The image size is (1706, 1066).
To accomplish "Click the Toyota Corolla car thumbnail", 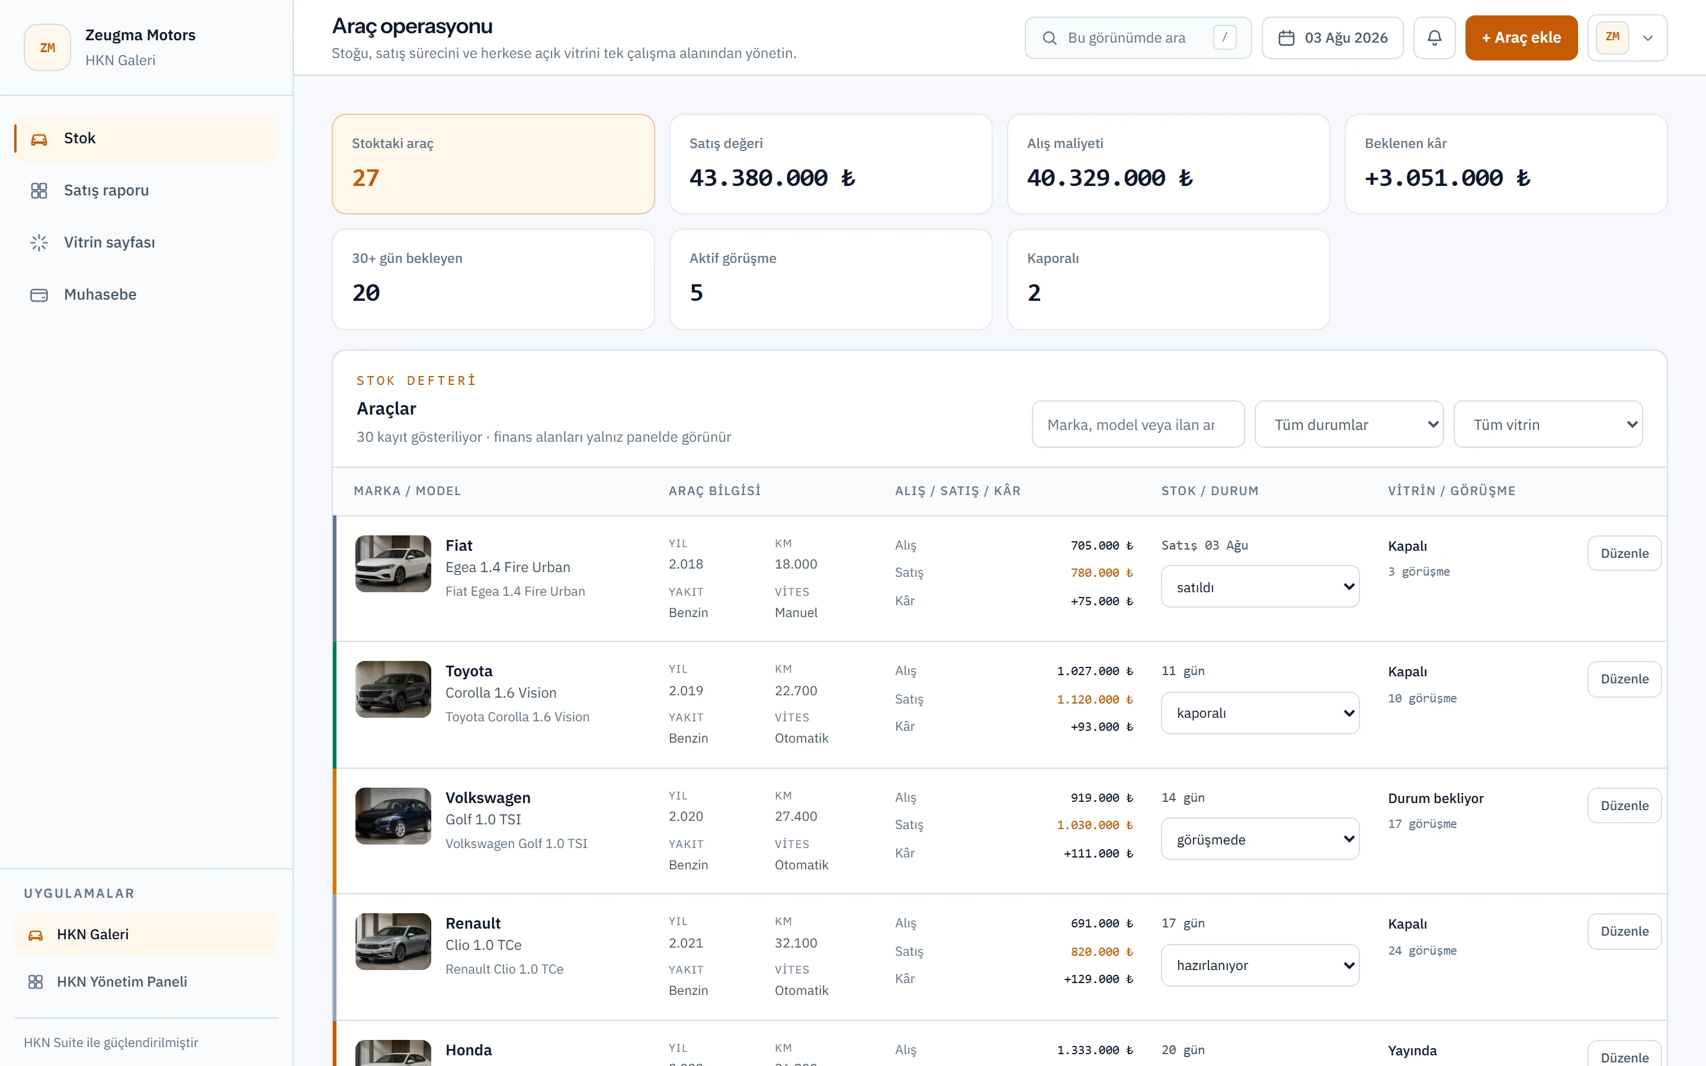I will click(x=393, y=689).
